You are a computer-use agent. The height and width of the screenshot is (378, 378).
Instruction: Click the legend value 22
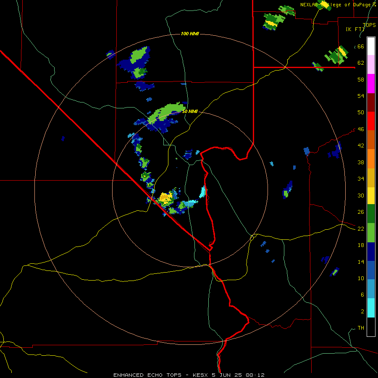361,228
